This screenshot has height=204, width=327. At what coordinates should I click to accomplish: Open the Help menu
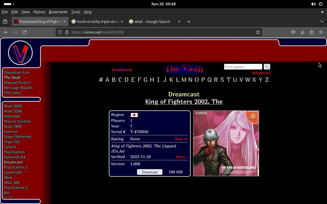pos(88,12)
